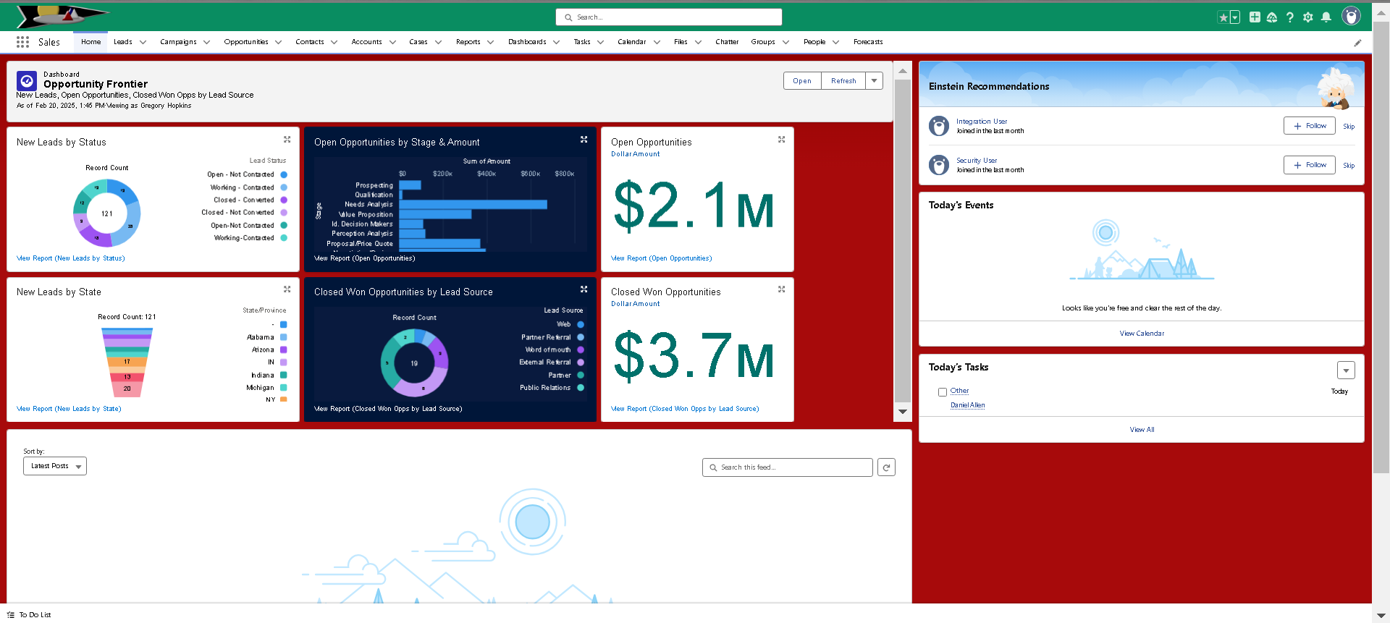The height and width of the screenshot is (623, 1390).
Task: Refresh the feed with the reload icon
Action: pos(886,467)
